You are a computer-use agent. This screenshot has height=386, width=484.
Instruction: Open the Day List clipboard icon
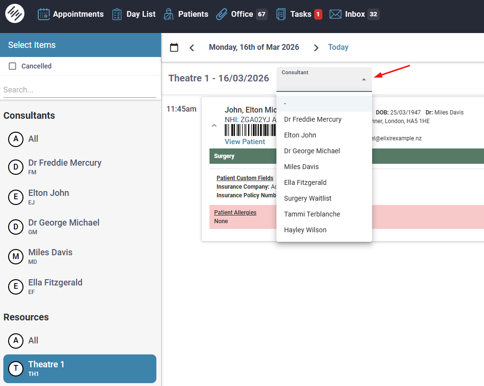(x=117, y=14)
